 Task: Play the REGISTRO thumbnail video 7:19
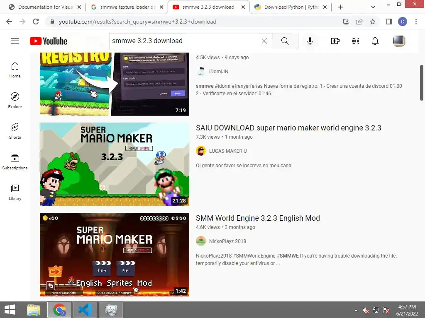(x=115, y=84)
